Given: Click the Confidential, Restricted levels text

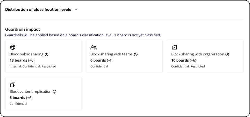Looking at the screenshot, I should pos(188,66).
